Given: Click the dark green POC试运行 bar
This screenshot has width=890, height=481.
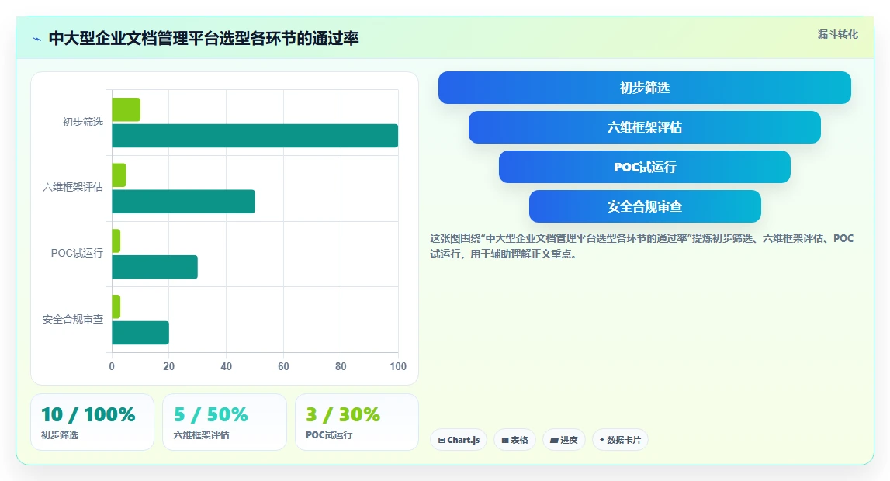Looking at the screenshot, I should pos(154,267).
